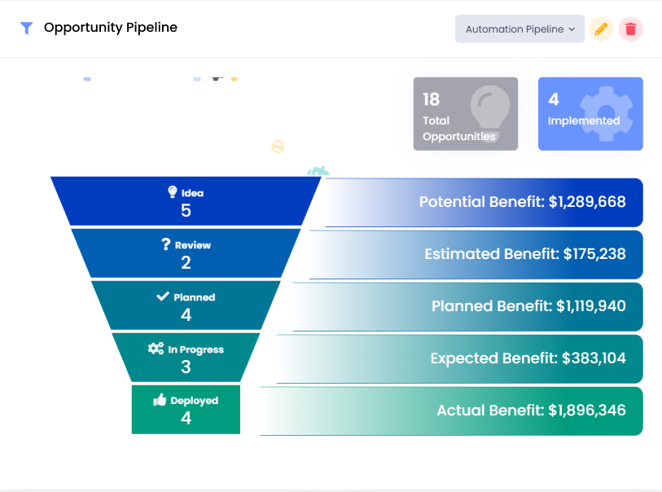This screenshot has height=492, width=662.
Task: Select the Deployed funnel stage
Action: tap(186, 410)
